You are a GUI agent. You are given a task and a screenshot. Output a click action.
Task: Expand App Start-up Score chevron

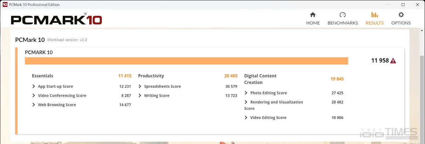pyautogui.click(x=34, y=86)
